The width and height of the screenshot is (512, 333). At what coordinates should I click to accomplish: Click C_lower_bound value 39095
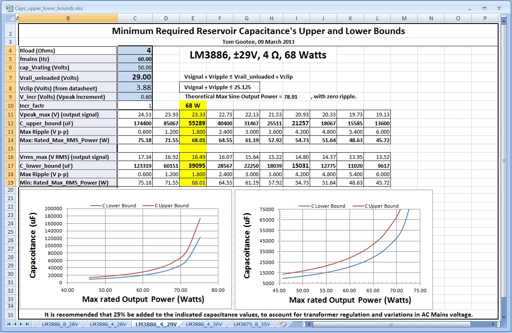tap(193, 166)
